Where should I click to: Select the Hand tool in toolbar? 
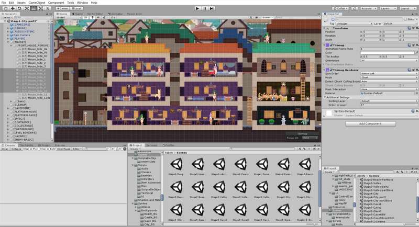pyautogui.click(x=6, y=8)
